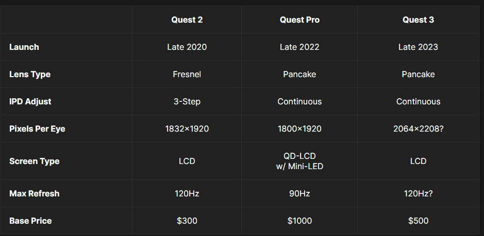Select the Base Price row label
484x236 pixels.
pyautogui.click(x=30, y=221)
